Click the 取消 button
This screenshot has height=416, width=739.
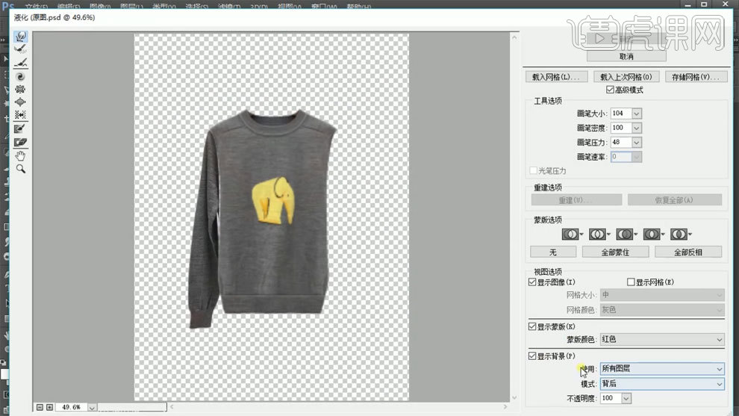pyautogui.click(x=626, y=56)
